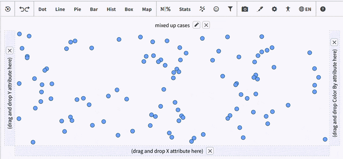
Task: Switch to Line plot type
Action: [60, 9]
